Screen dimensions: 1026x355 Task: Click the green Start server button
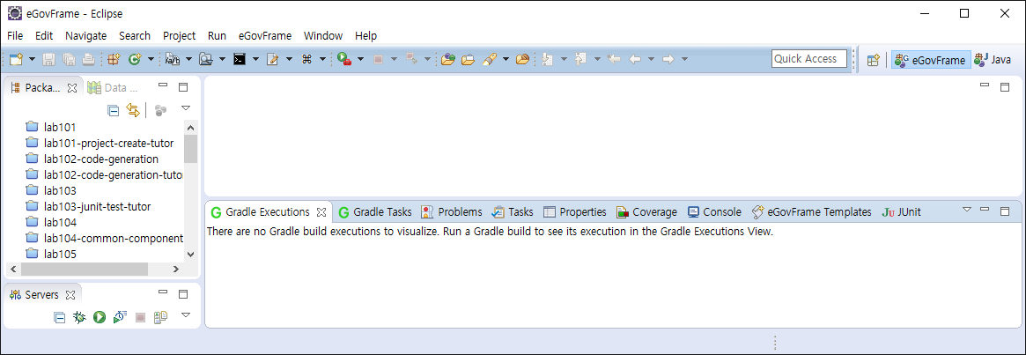point(100,317)
